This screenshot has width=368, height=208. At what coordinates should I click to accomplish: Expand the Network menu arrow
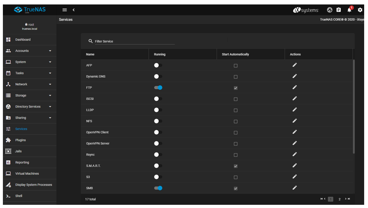[x=50, y=84]
